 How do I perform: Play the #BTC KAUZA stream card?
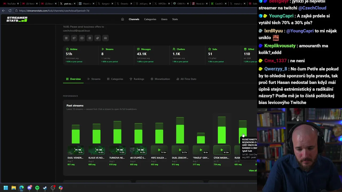click(159, 150)
